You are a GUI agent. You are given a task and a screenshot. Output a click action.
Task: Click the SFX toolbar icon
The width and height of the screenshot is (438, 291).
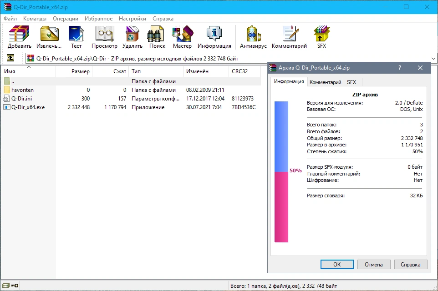321,37
